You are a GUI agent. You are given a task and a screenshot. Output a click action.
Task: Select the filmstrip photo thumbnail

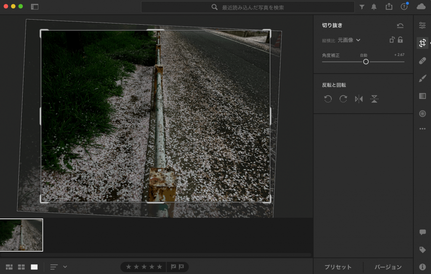21,235
